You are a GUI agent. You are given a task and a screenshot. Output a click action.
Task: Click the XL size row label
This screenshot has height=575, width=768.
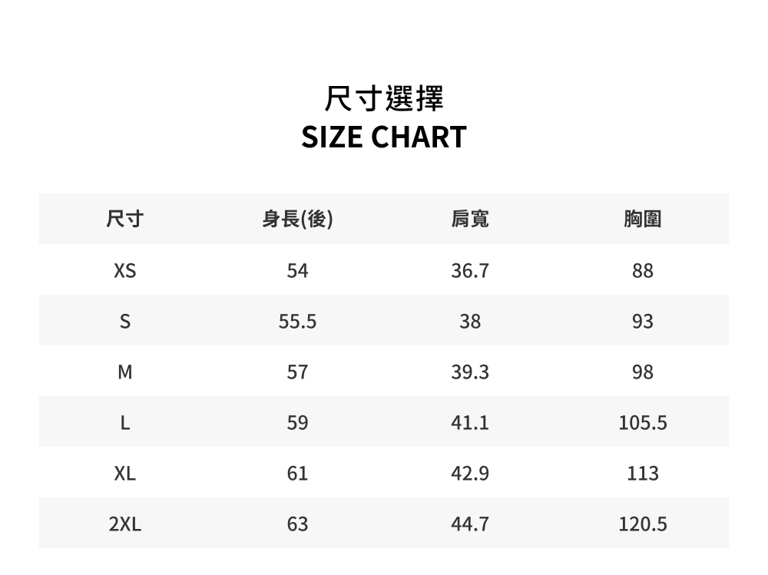(124, 474)
